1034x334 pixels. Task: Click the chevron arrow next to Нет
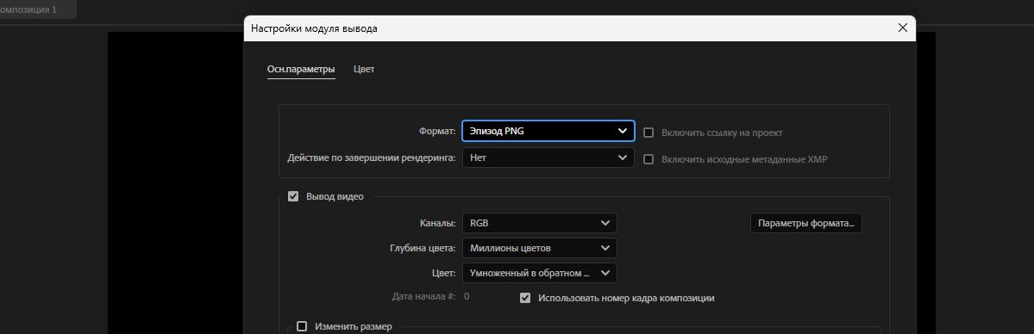coord(622,158)
